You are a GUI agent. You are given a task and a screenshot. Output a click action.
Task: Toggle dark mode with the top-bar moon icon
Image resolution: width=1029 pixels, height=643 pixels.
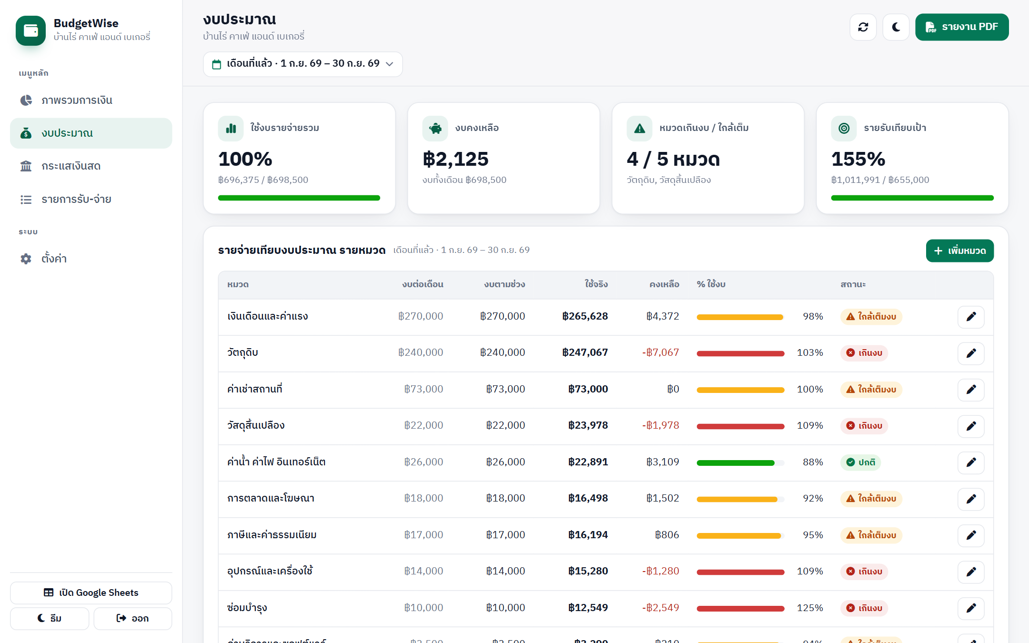click(896, 27)
